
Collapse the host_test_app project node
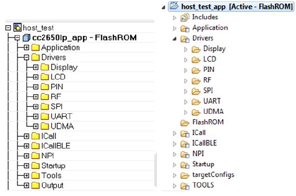[x=164, y=7]
